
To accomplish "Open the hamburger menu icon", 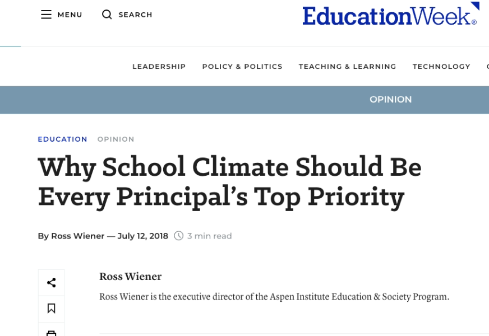I will (x=46, y=15).
